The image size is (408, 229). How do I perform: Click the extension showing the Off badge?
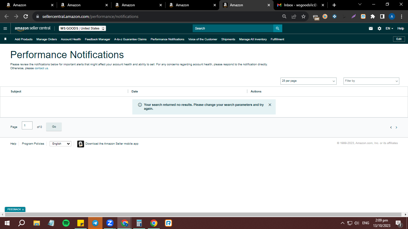[x=316, y=17]
